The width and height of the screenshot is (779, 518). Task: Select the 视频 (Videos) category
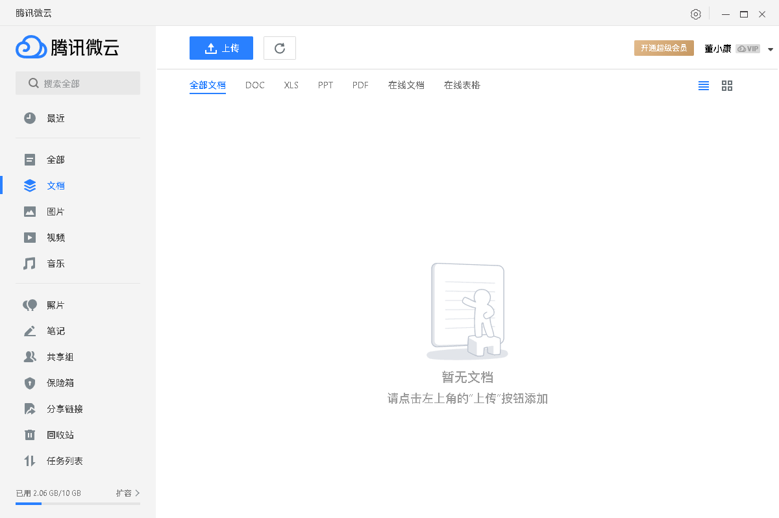tap(56, 237)
